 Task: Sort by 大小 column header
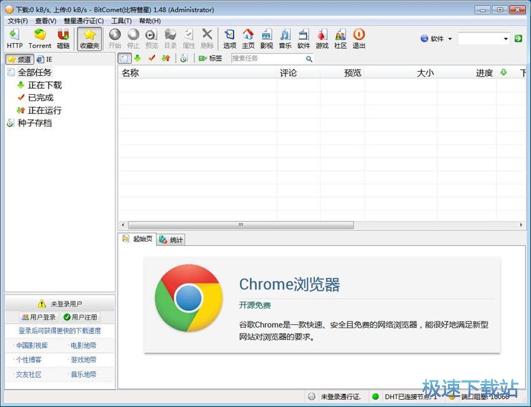click(400, 73)
